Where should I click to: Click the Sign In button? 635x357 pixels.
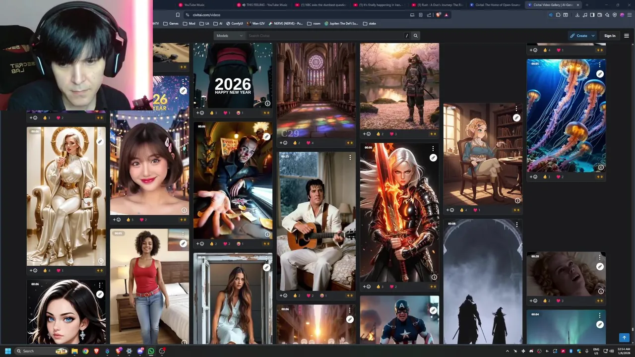click(x=610, y=36)
